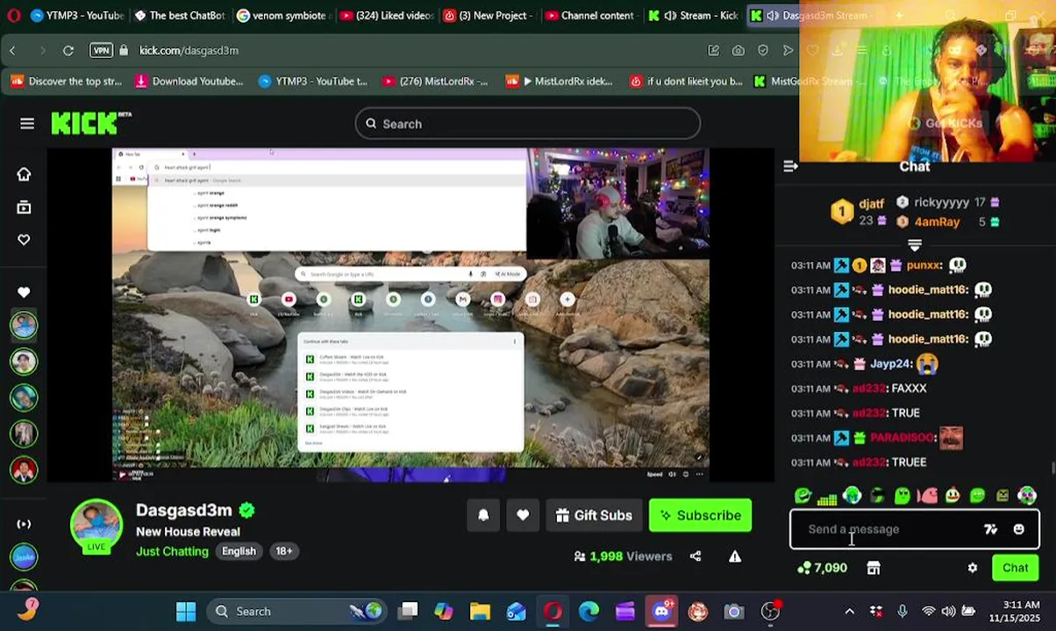Click the Gift Subs button
Image resolution: width=1056 pixels, height=631 pixels.
pyautogui.click(x=594, y=515)
